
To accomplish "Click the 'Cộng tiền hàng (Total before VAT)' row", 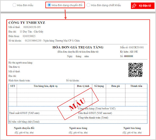I will tap(78, 109).
